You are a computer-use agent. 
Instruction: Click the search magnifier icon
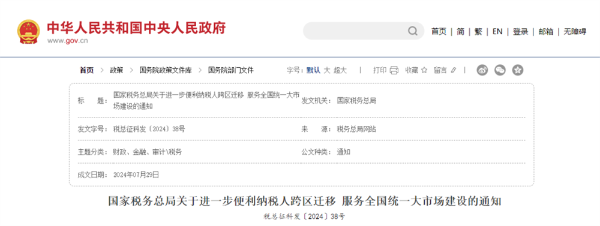pyautogui.click(x=413, y=31)
